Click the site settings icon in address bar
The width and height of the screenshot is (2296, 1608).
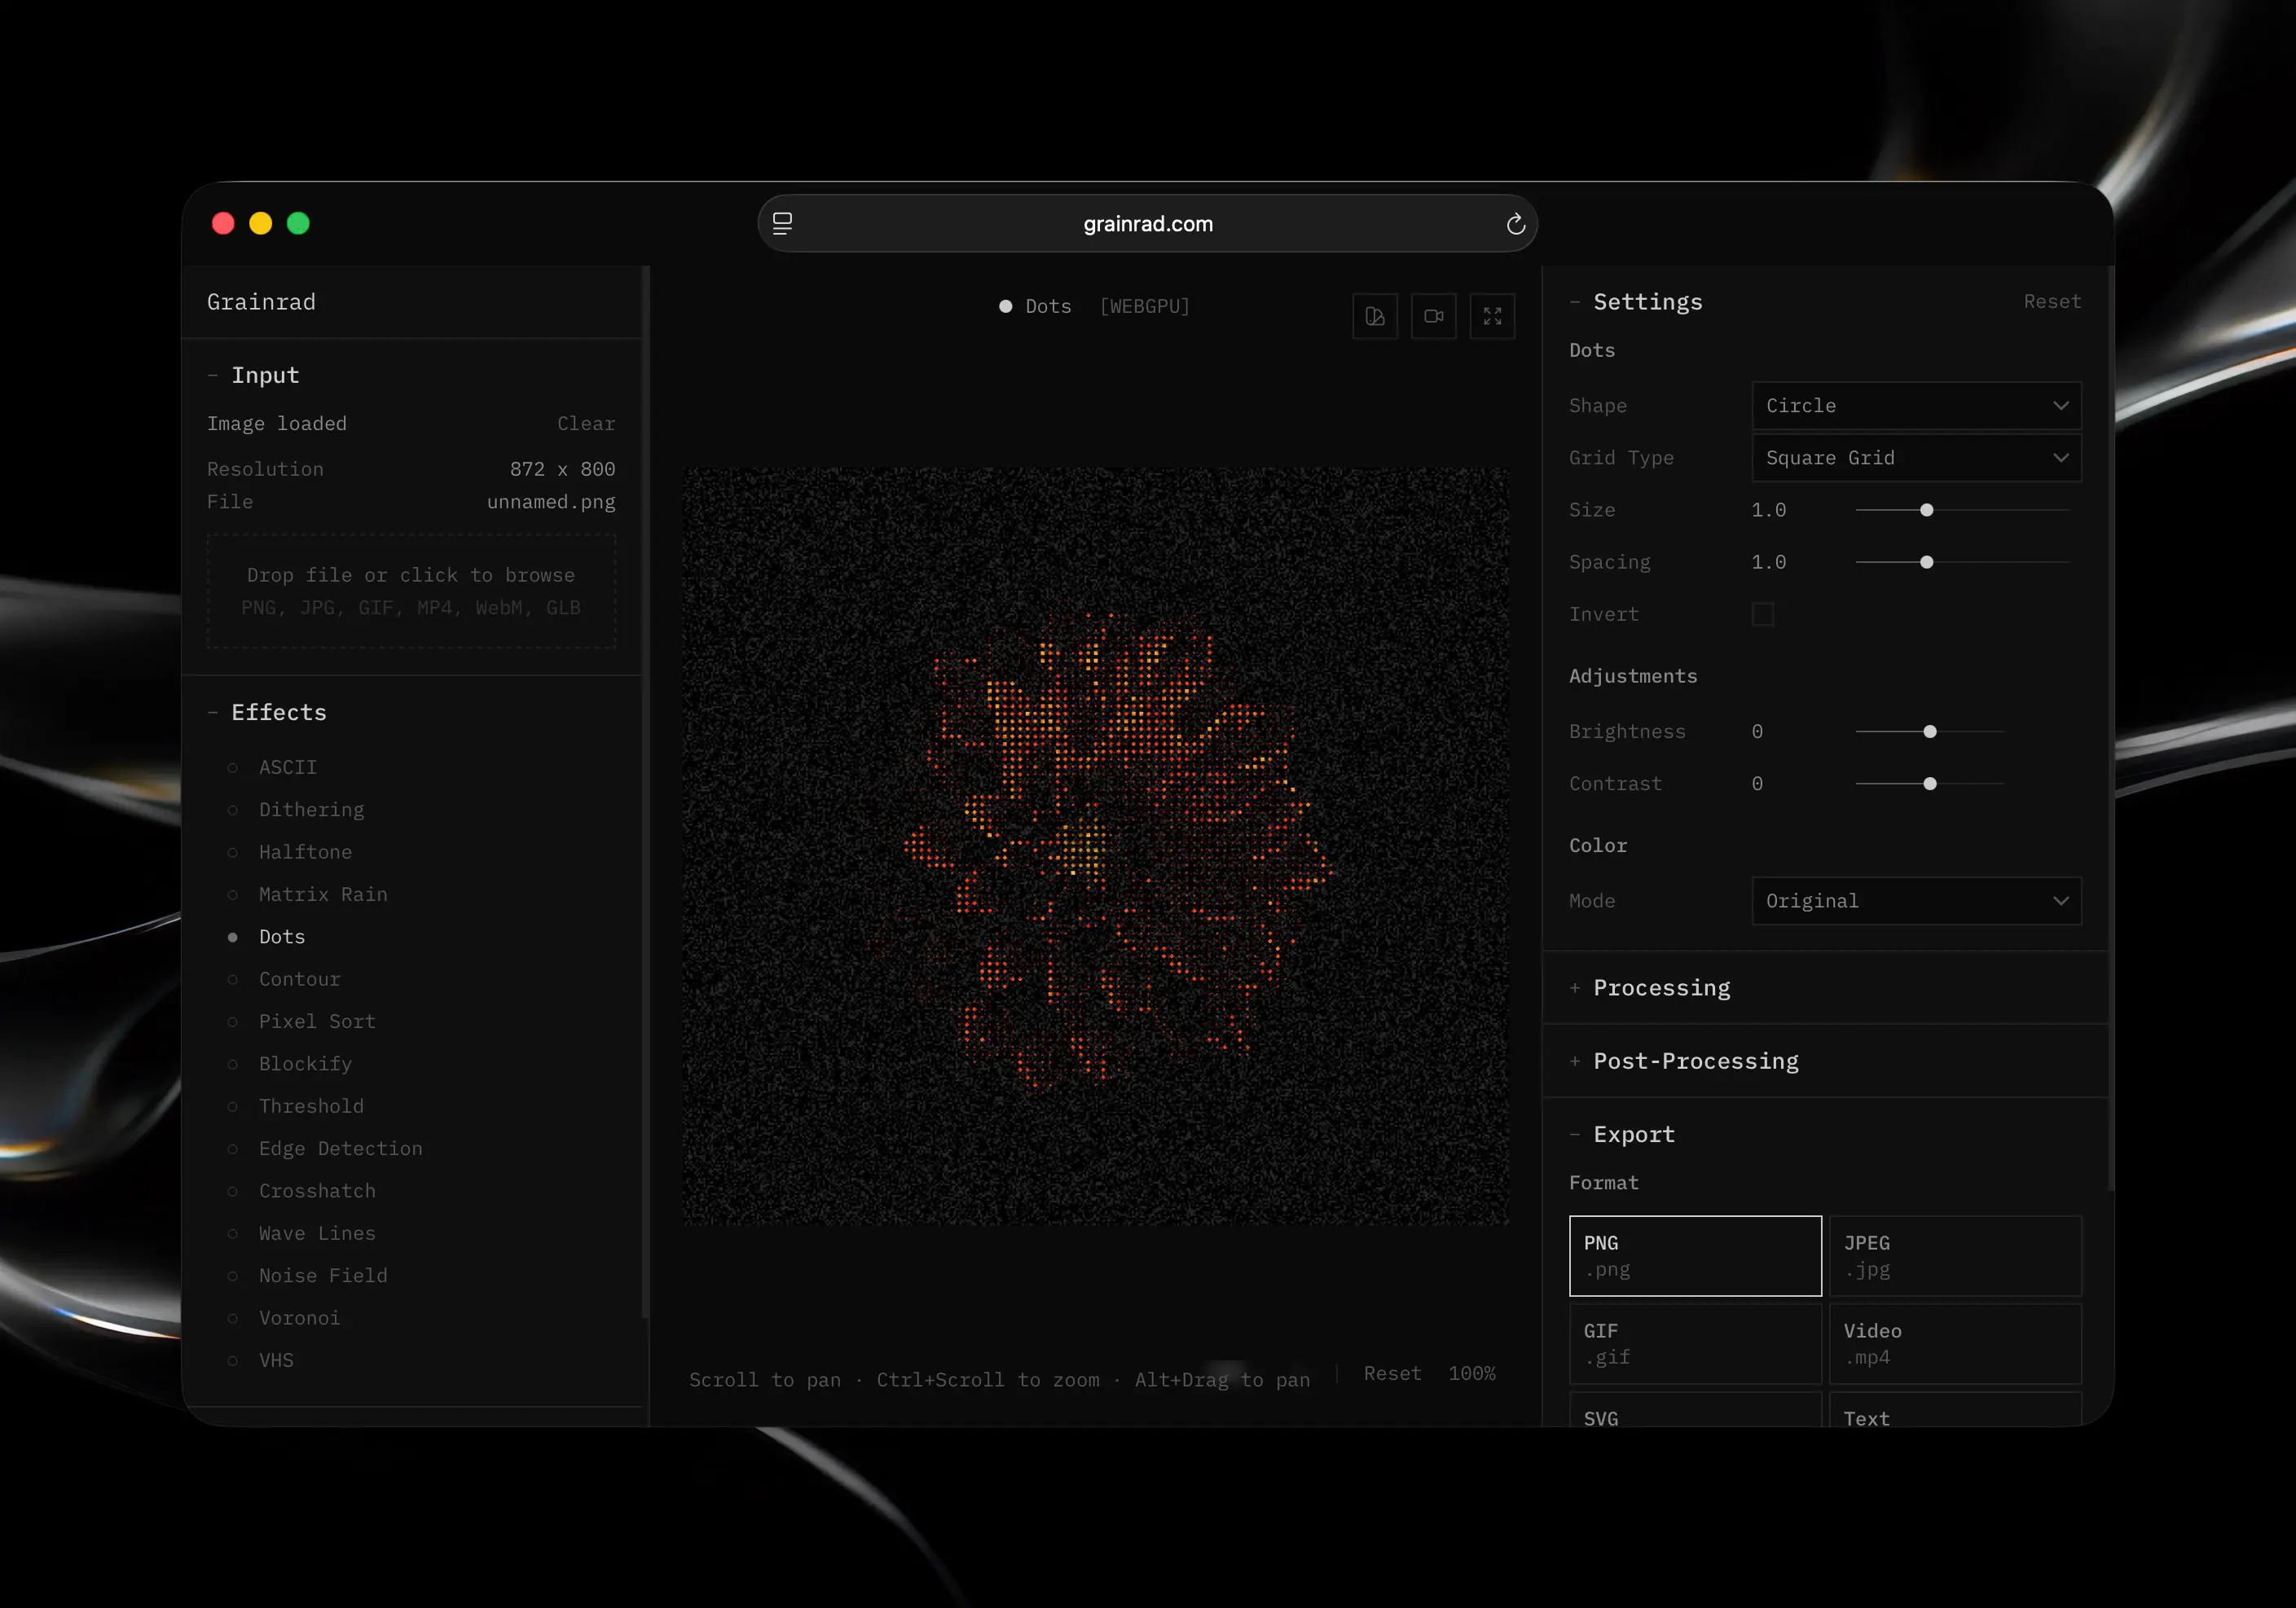[x=782, y=224]
